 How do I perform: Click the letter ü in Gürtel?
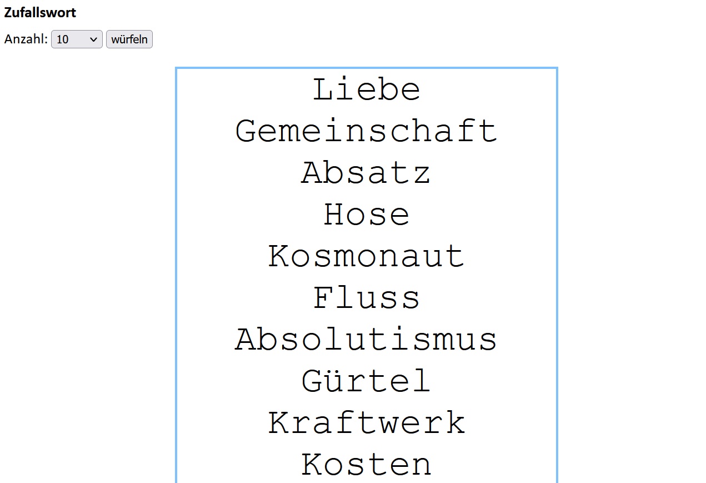[333, 382]
